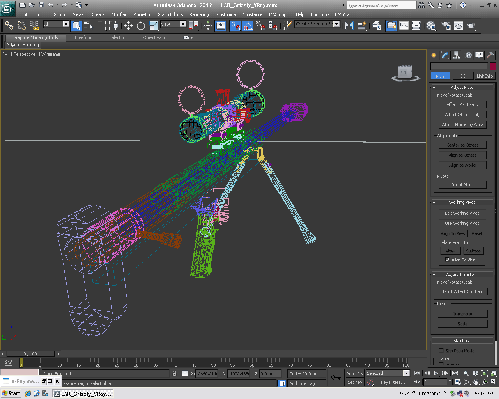Activate the Select Object tool
Image resolution: width=499 pixels, height=399 pixels.
[76, 26]
